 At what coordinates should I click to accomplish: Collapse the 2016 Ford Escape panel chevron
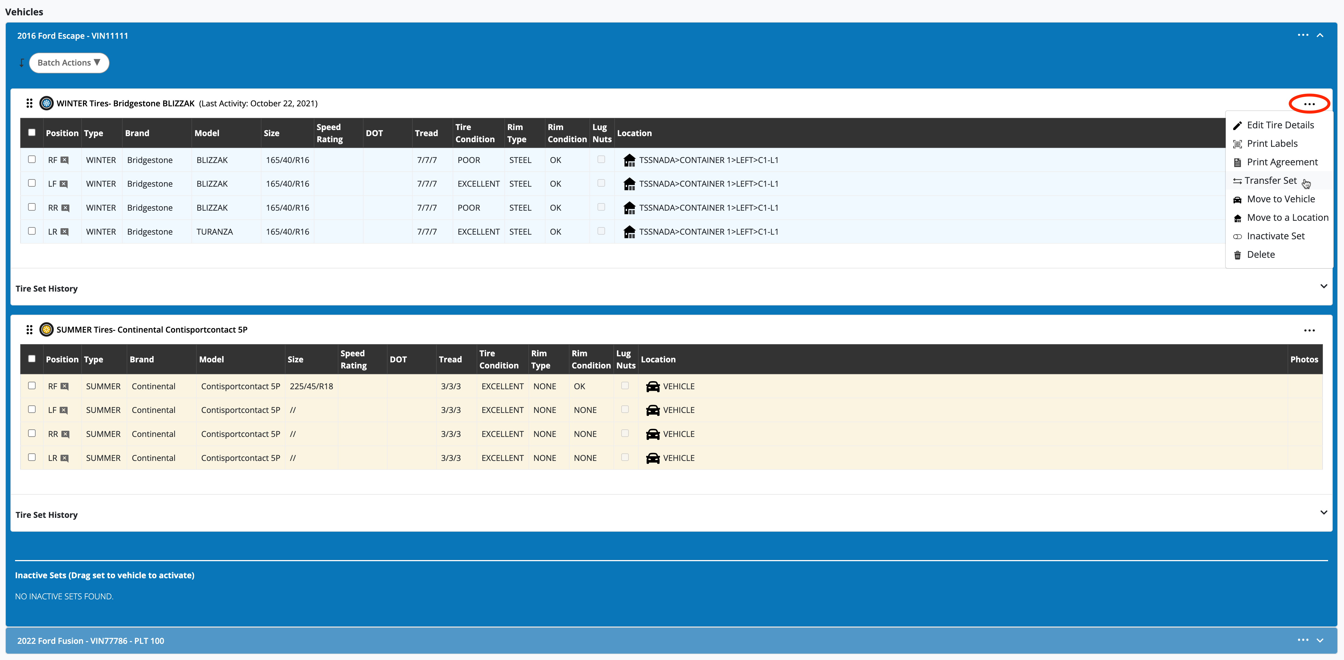[1319, 36]
